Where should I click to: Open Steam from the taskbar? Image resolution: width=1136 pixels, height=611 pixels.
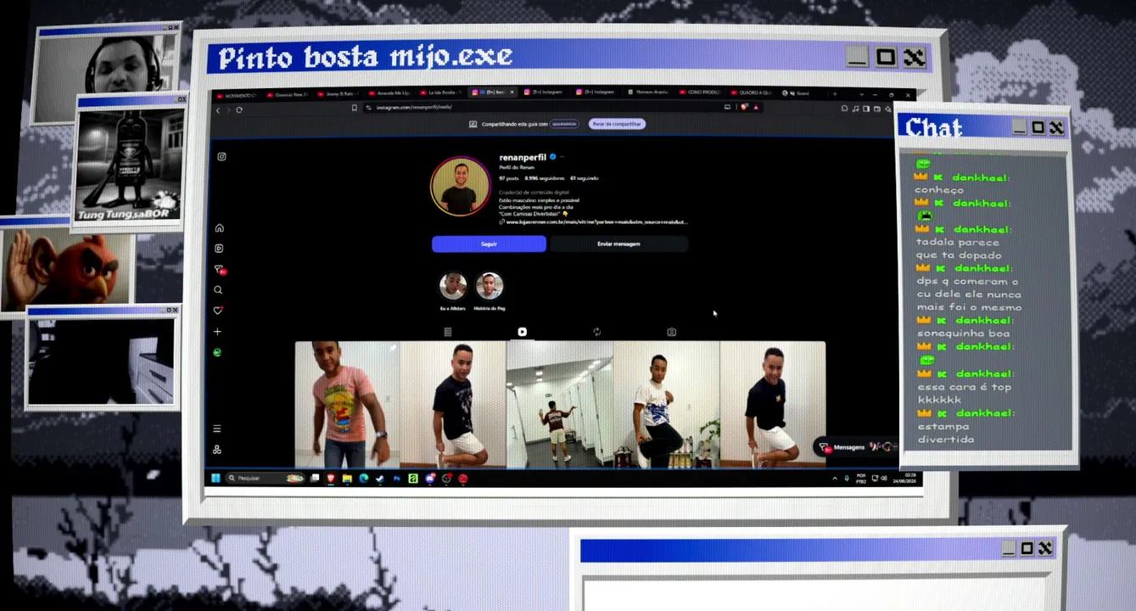pyautogui.click(x=380, y=479)
